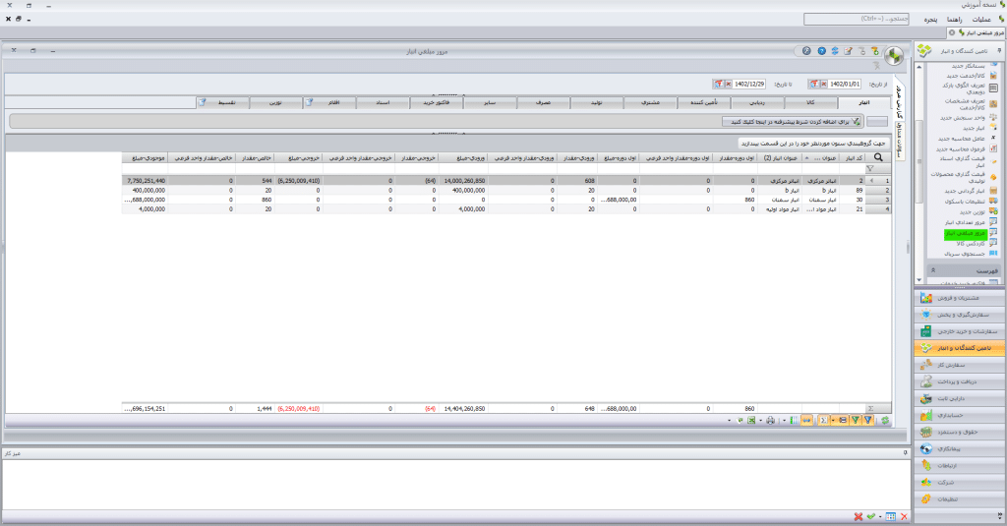
Task: Open dropdown arrow next to the sigma icon
Action: click(x=832, y=421)
